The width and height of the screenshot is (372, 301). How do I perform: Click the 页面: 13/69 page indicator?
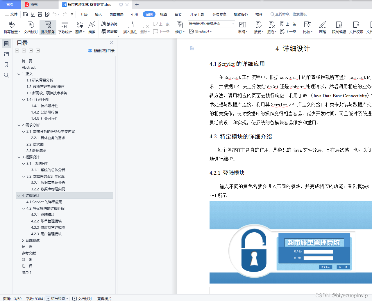coord(12,299)
